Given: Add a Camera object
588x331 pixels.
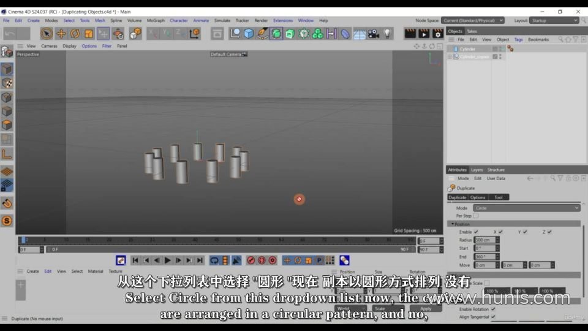Looking at the screenshot, I should [374, 34].
